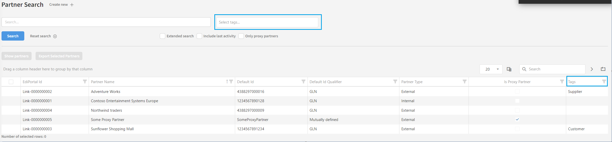Screen dimensions: 612x142
Task: Open the column chooser icon
Action: 509,69
